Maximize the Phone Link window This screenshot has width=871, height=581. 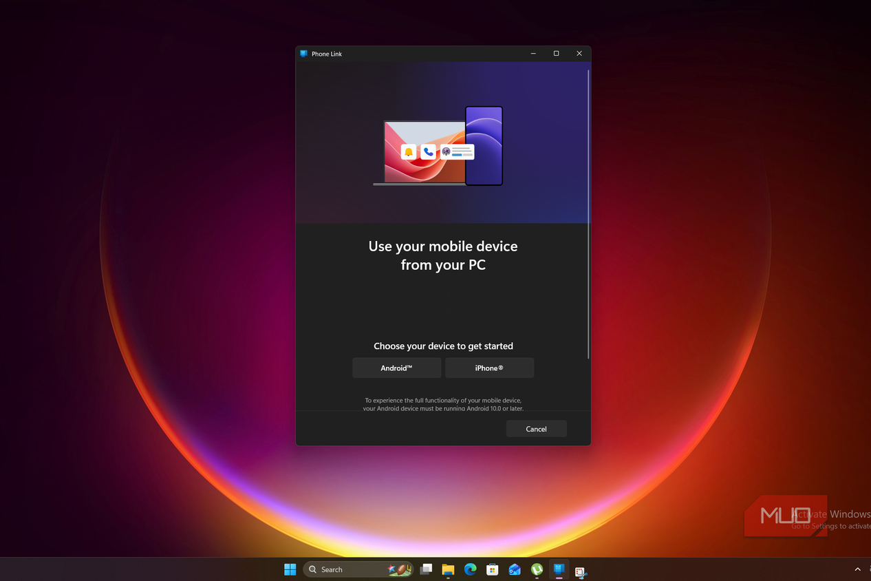tap(556, 54)
